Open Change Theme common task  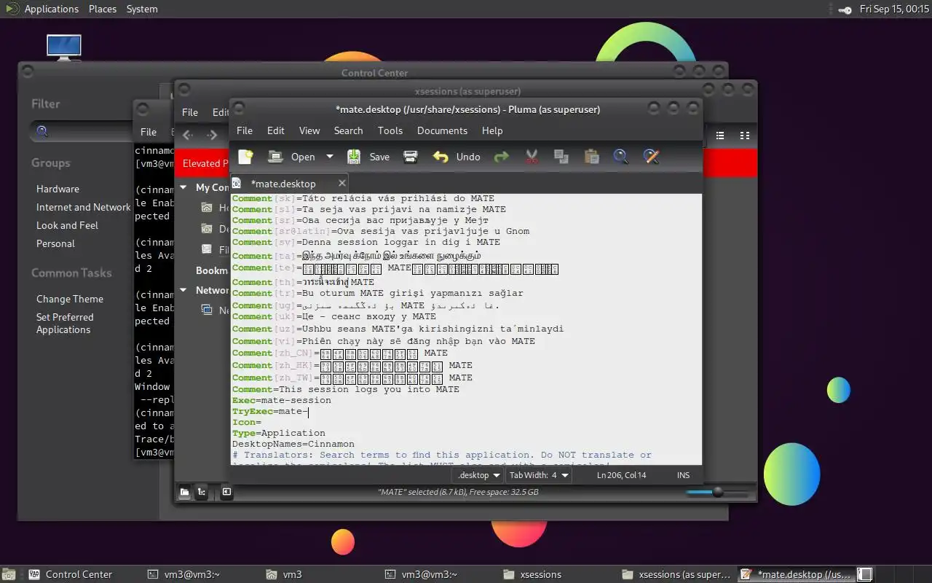70,299
